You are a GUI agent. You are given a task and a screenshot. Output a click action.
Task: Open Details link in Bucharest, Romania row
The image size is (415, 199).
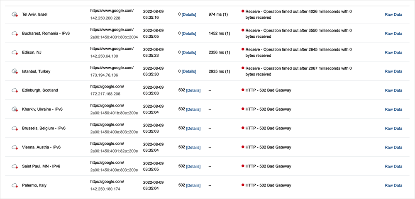pos(189,34)
